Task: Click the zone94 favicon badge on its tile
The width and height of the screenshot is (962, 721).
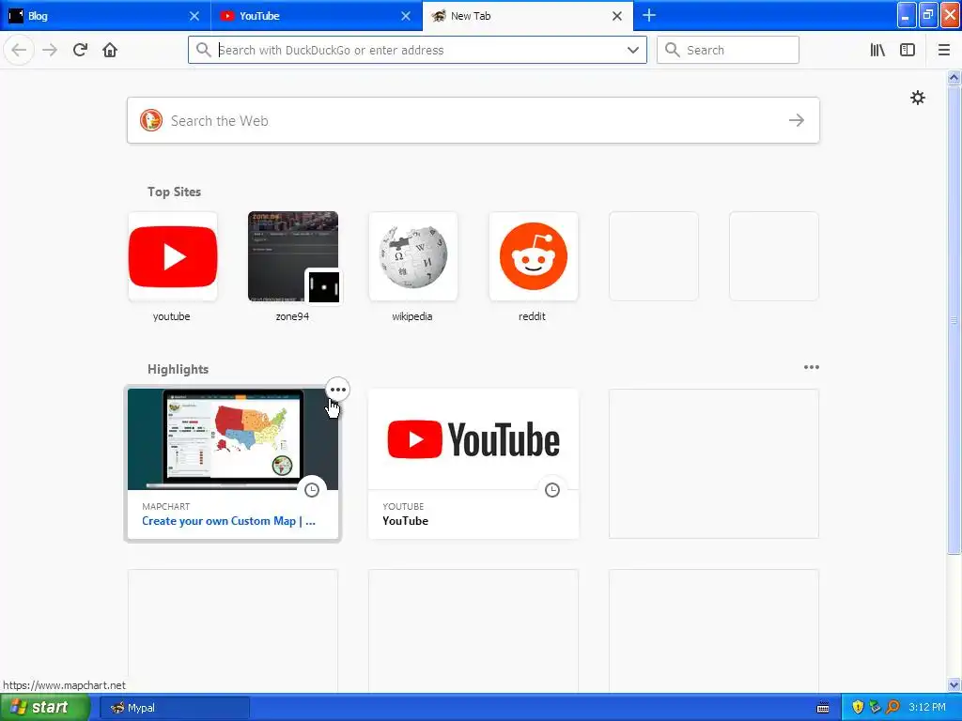Action: (323, 286)
